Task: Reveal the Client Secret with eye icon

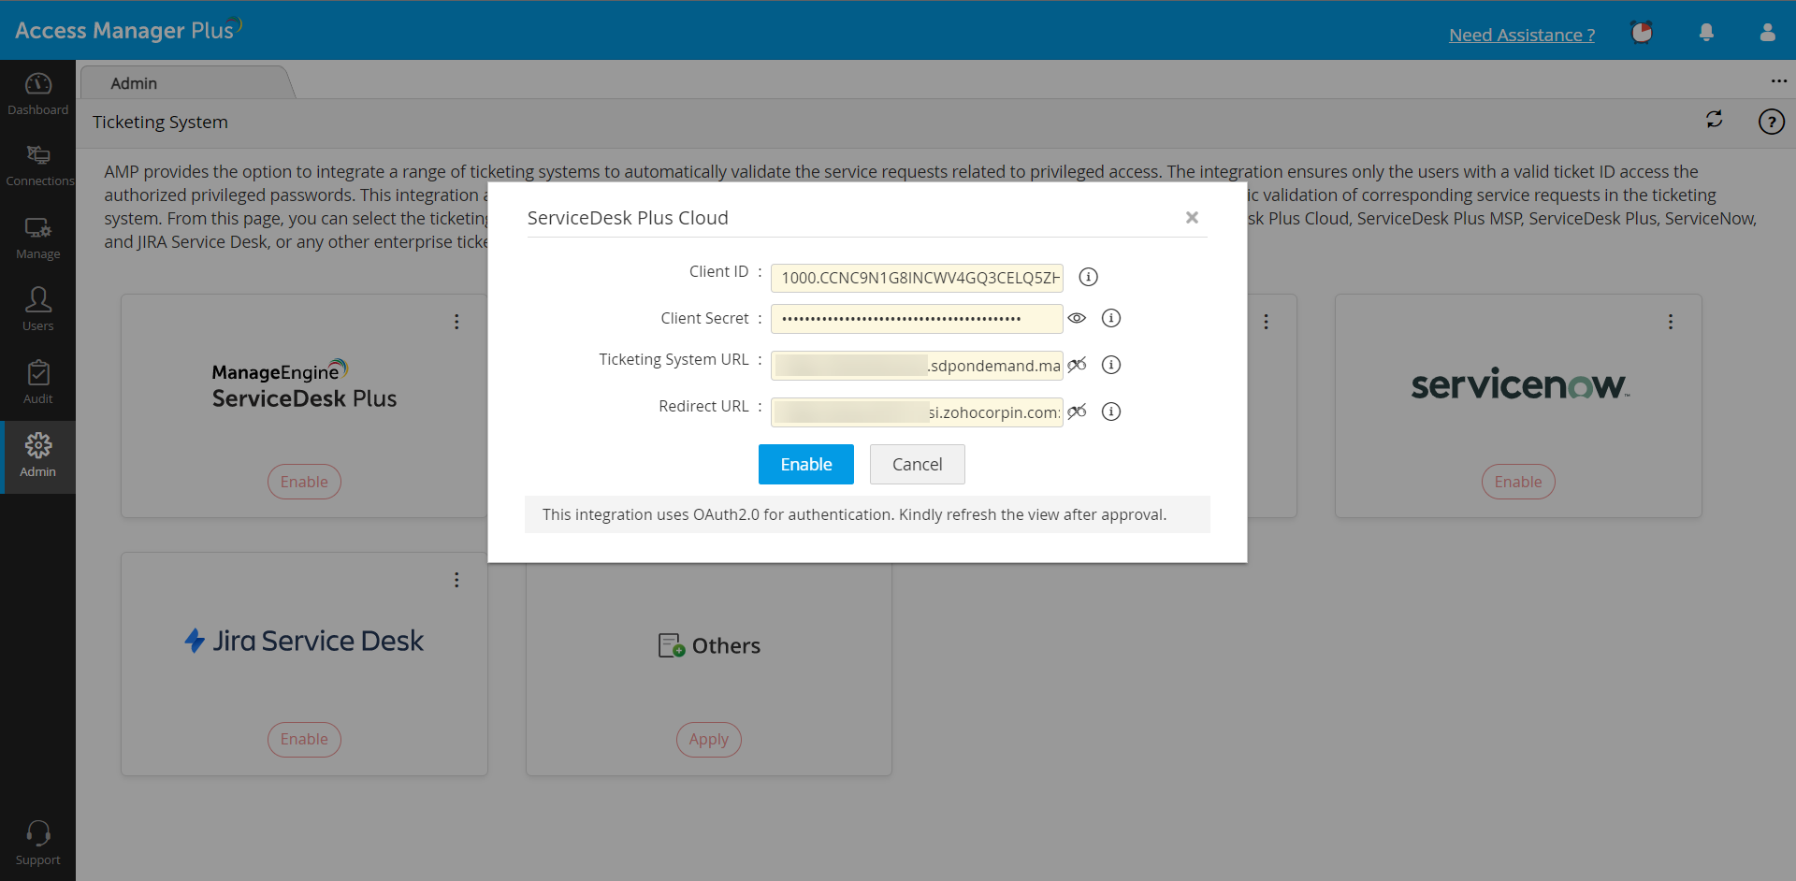Action: [1077, 318]
